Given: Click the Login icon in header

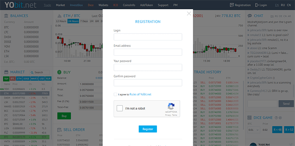Looking at the screenshot, I should pos(257,5).
